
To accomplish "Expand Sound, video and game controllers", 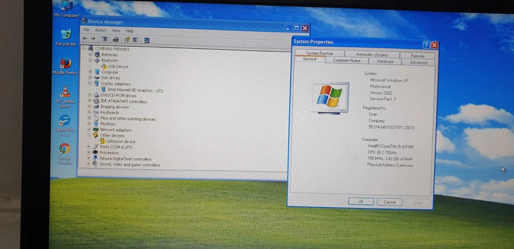I will pyautogui.click(x=88, y=164).
